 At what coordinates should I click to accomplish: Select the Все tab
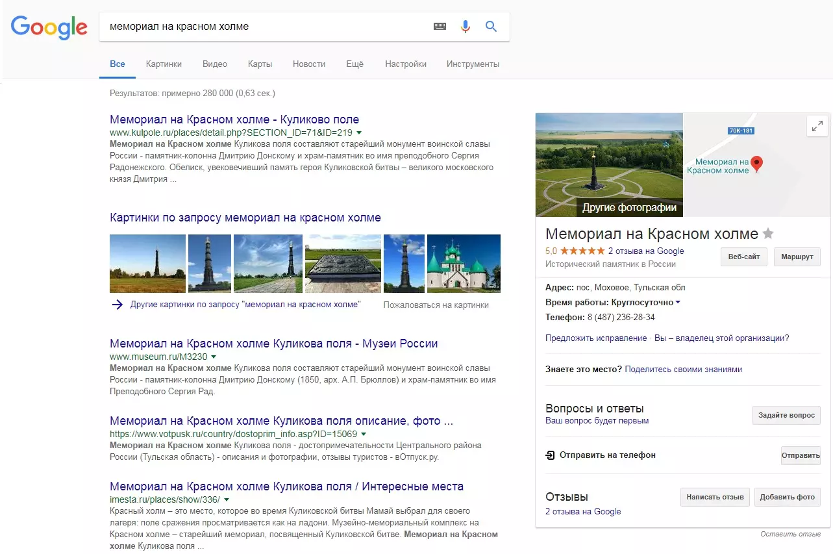[118, 64]
